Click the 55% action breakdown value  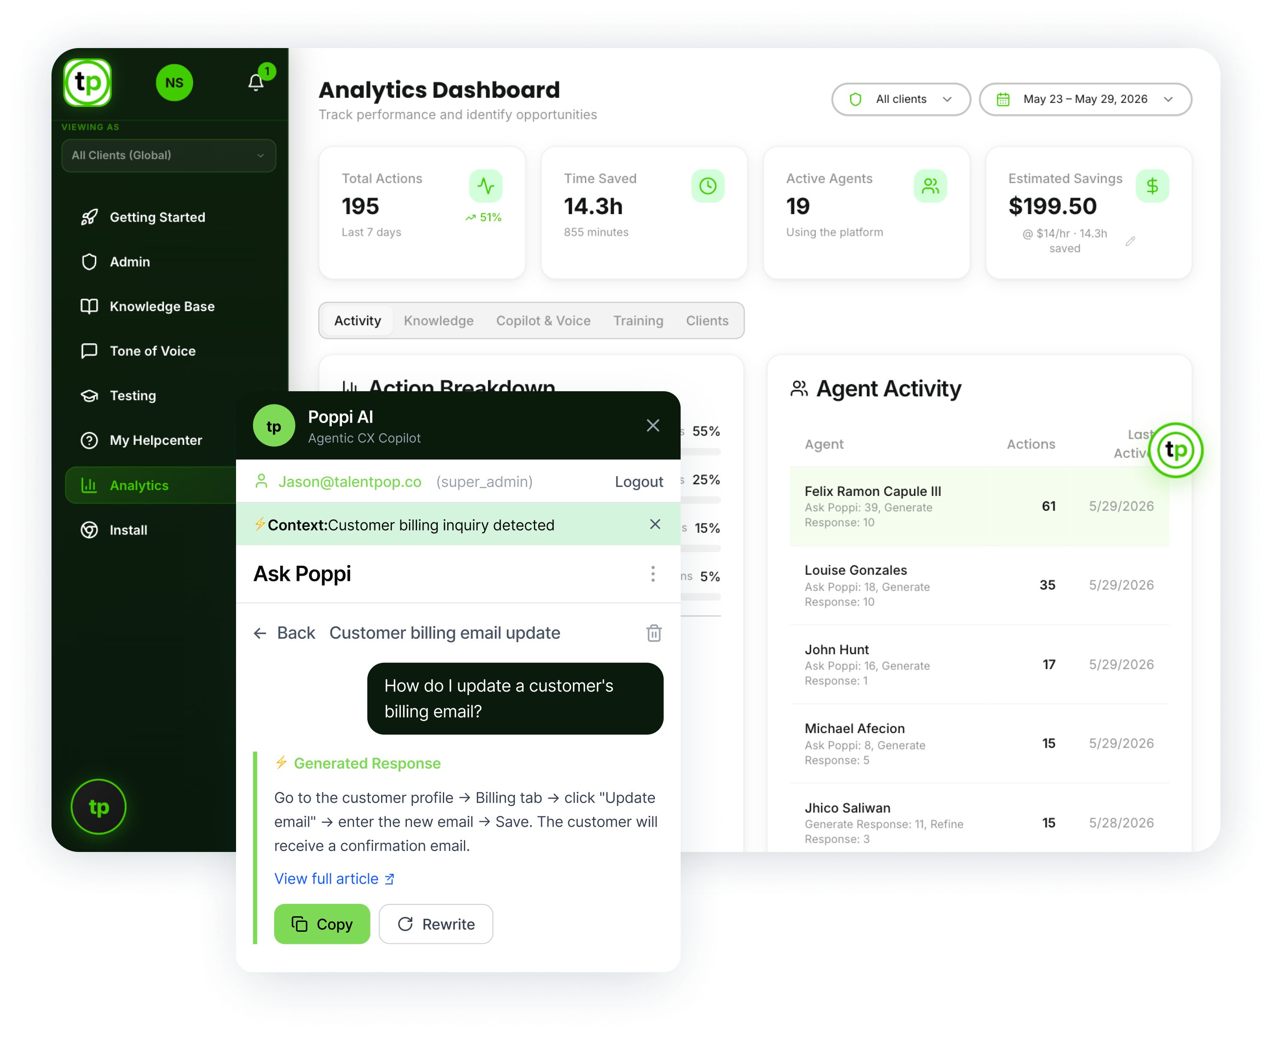[706, 431]
